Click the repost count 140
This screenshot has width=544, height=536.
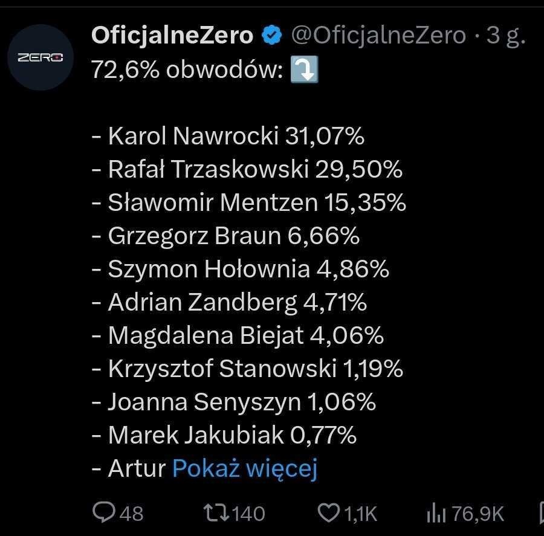click(x=248, y=514)
